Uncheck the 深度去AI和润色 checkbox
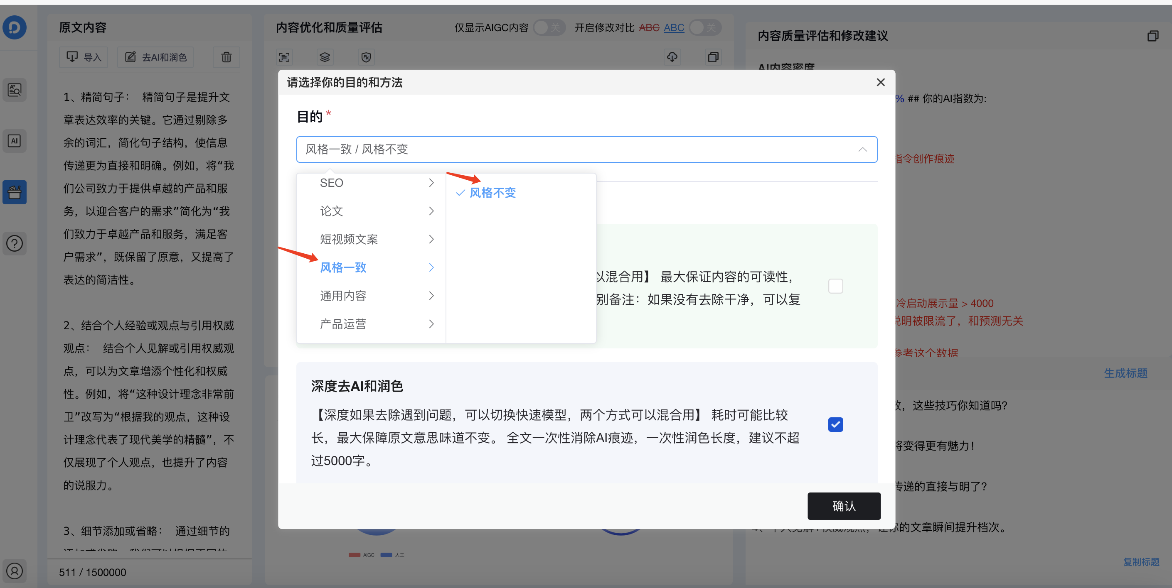The height and width of the screenshot is (588, 1172). tap(835, 424)
